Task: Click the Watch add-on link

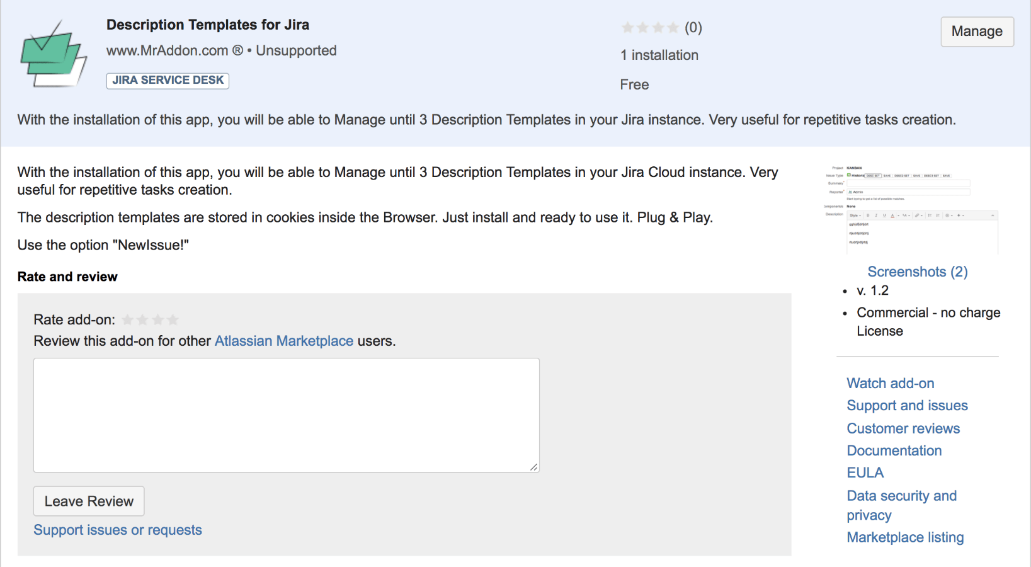Action: point(890,383)
